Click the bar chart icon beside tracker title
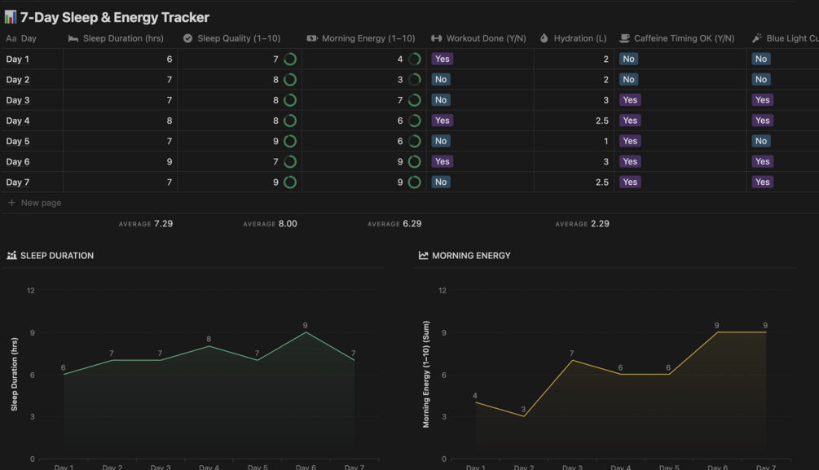819x470 pixels. (11, 17)
